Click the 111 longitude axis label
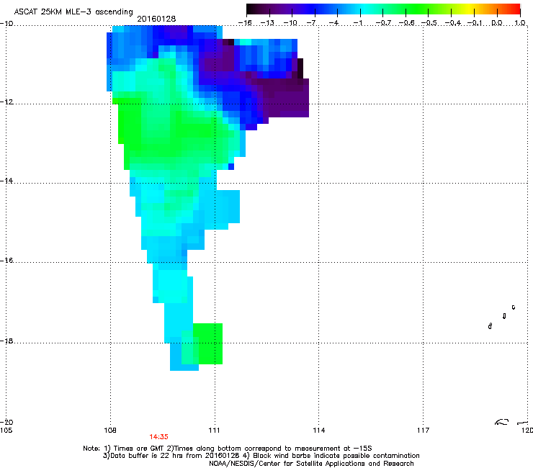This screenshot has width=533, height=468. tap(214, 431)
